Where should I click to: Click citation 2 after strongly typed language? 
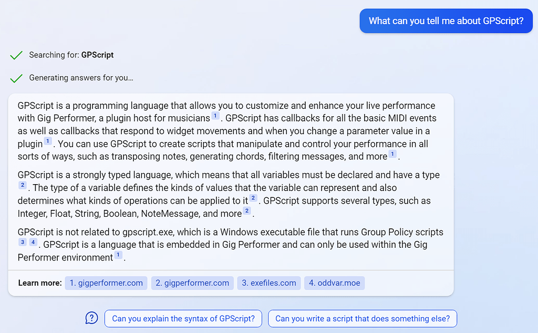[x=22, y=185]
